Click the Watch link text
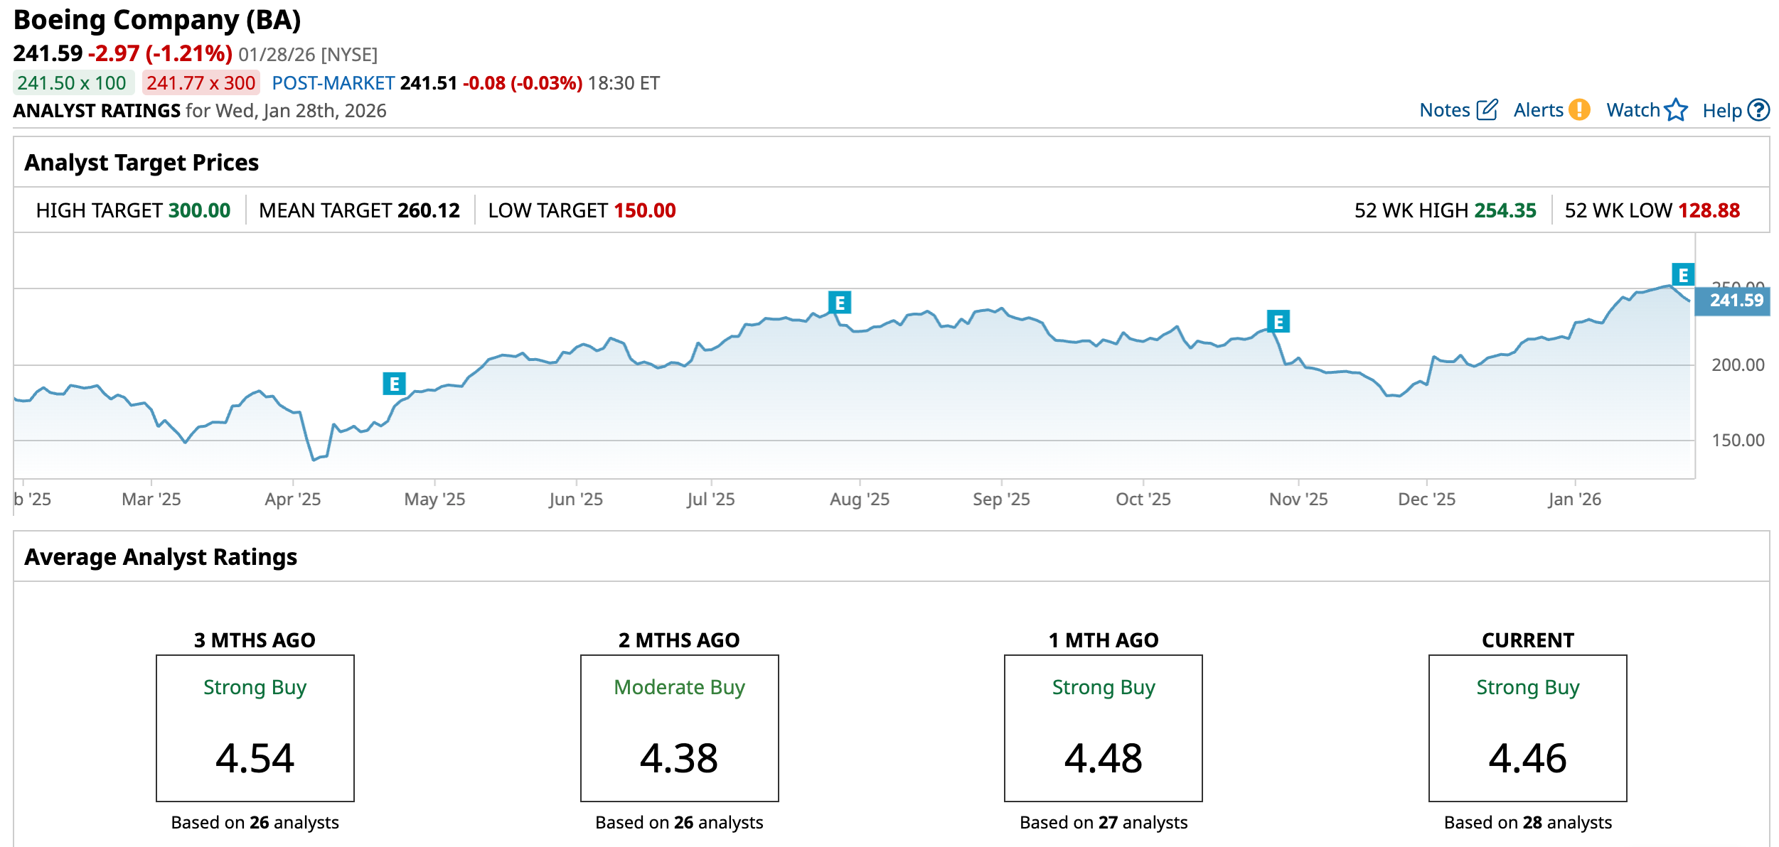 (x=1633, y=110)
